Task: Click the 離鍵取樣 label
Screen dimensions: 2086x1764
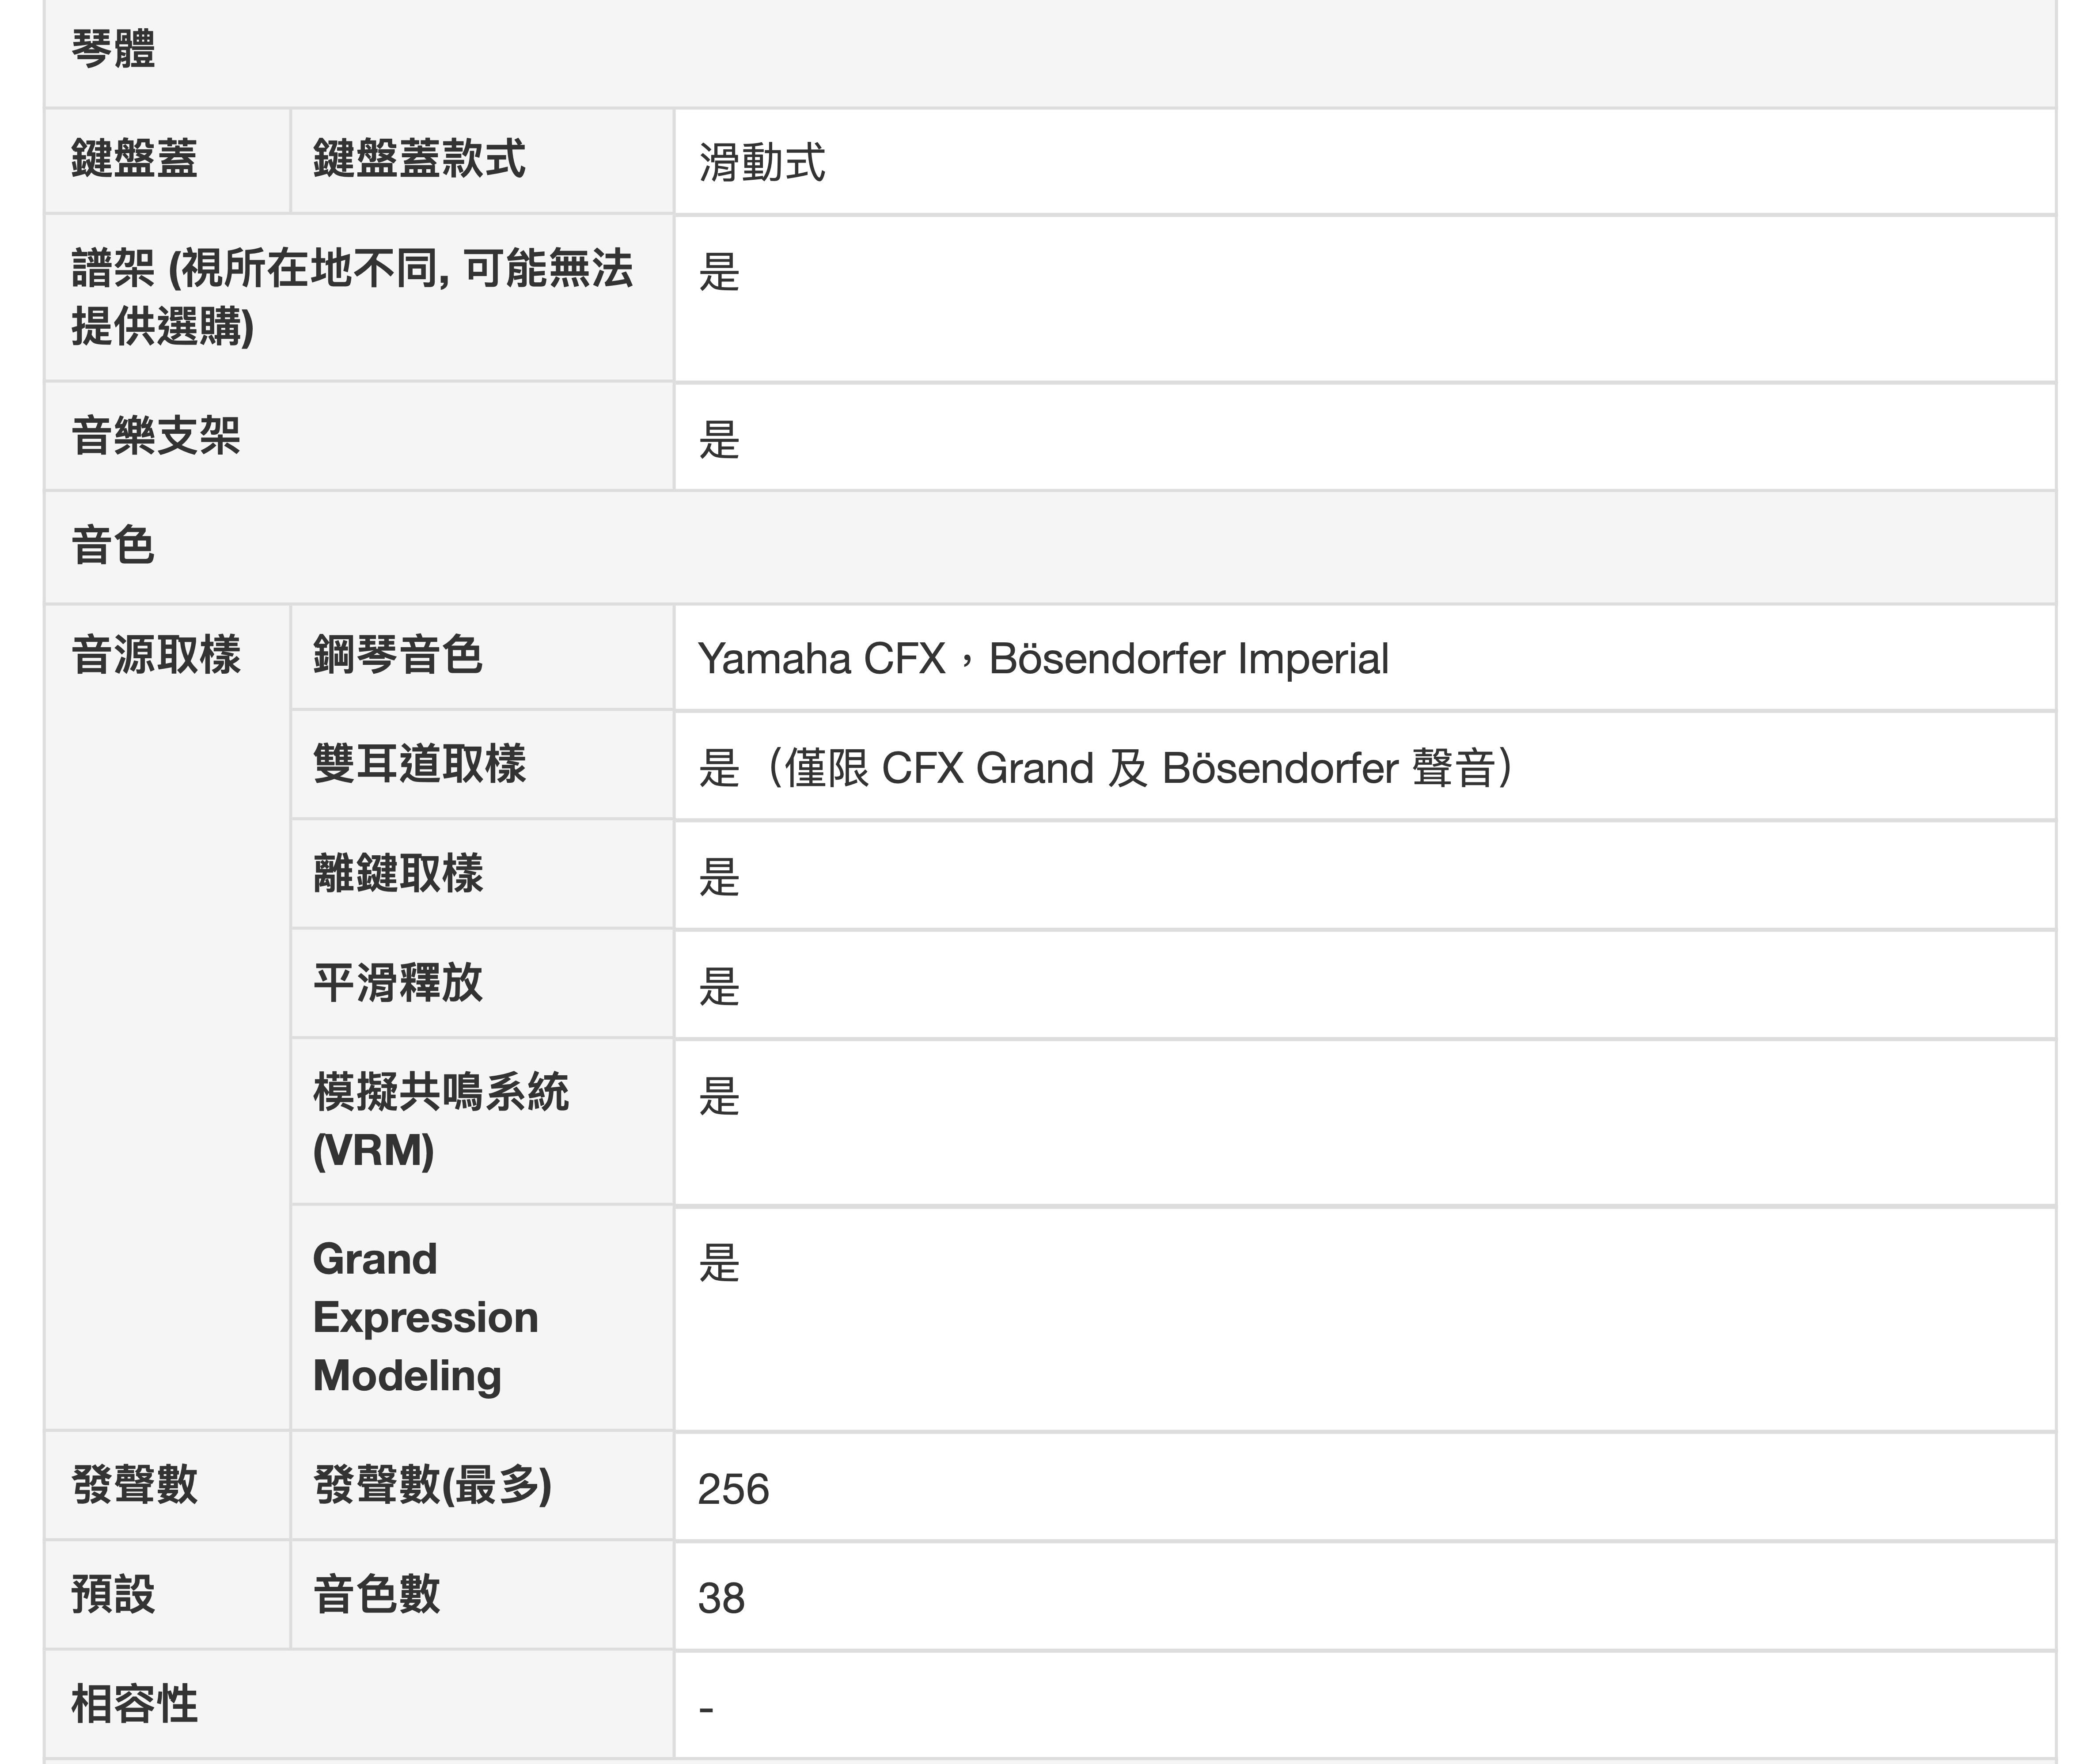Action: pyautogui.click(x=398, y=874)
